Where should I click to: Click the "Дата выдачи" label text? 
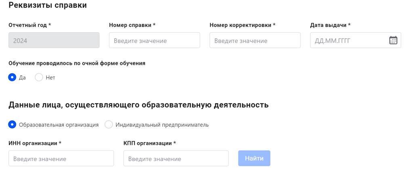(x=330, y=25)
